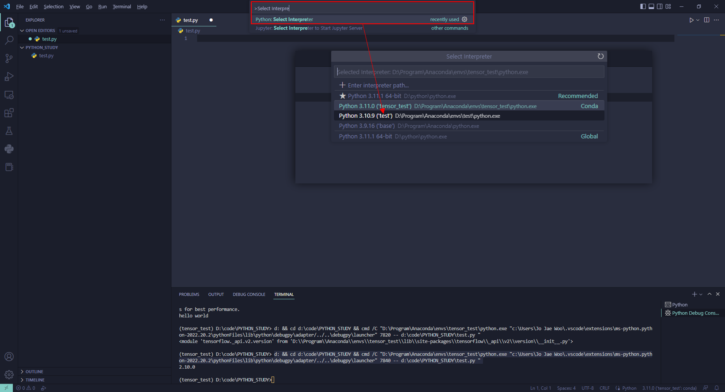Split the editor right
This screenshot has height=392, width=725.
pos(706,20)
